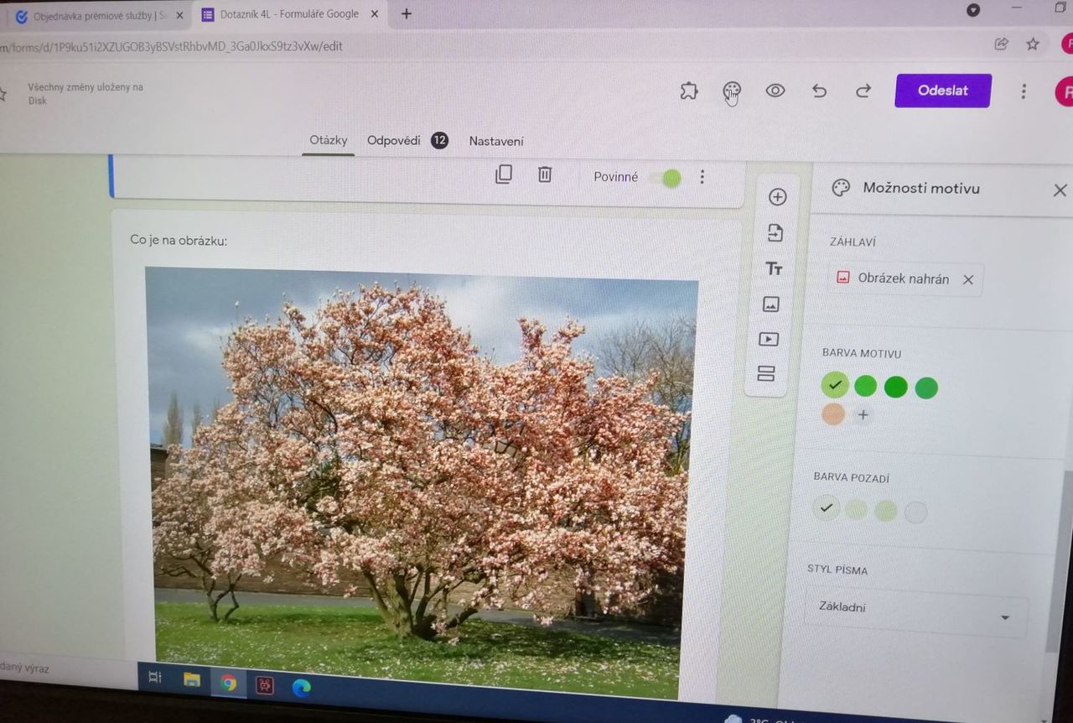Import questions from the side toolbar

click(x=775, y=233)
